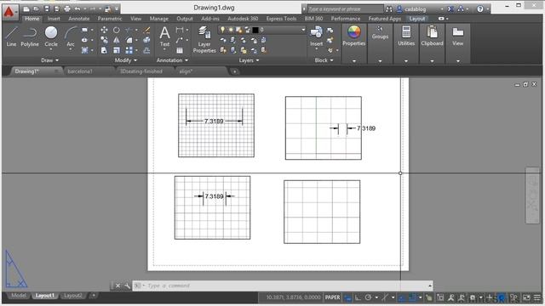Screen dimensions: 545x306
Task: Expand command line history arrow
Action: (430, 286)
